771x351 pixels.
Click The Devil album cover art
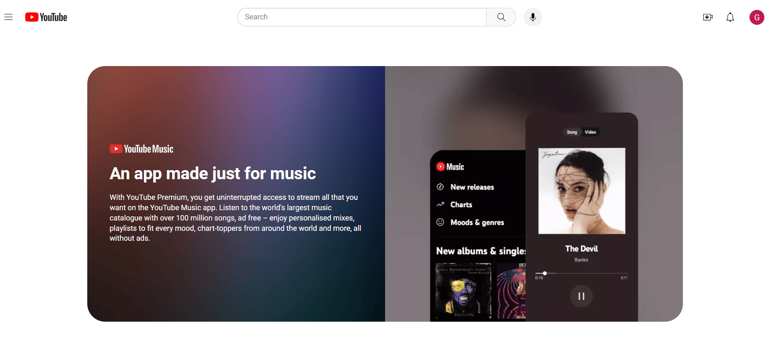pos(582,191)
